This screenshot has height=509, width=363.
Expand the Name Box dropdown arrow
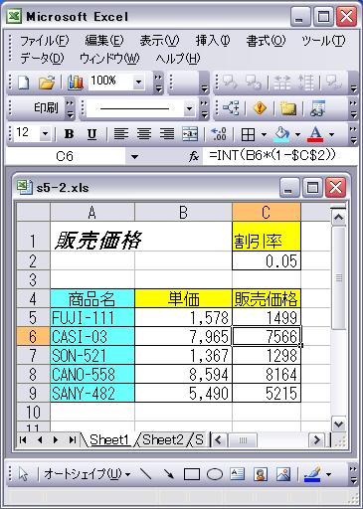pyautogui.click(x=134, y=156)
